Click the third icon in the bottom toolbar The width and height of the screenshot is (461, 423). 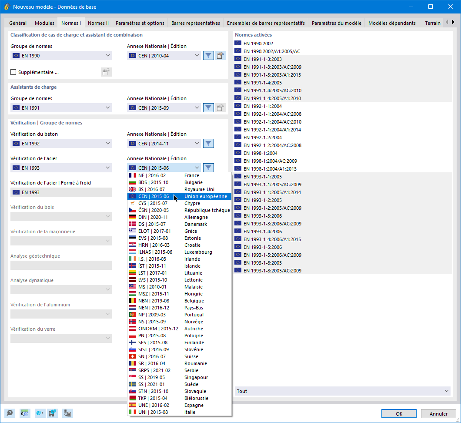pos(40,413)
